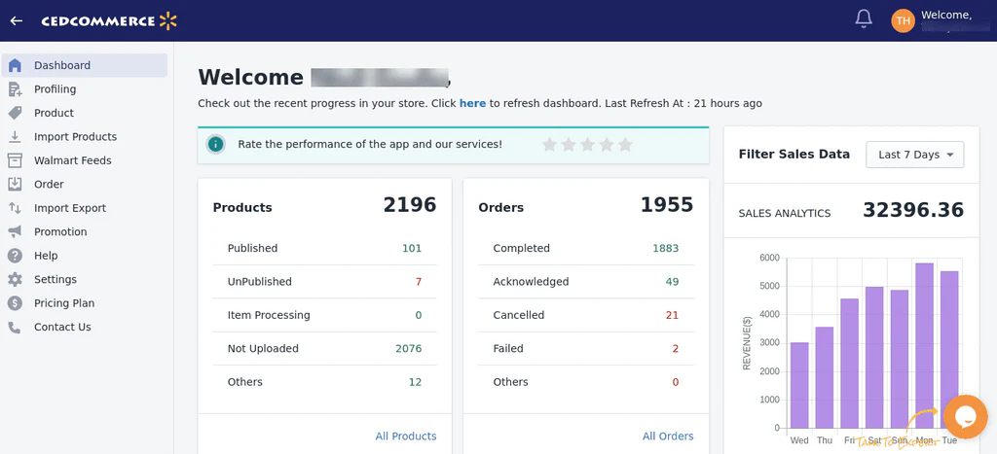This screenshot has width=997, height=454.
Task: Rate the app five stars
Action: coord(625,145)
